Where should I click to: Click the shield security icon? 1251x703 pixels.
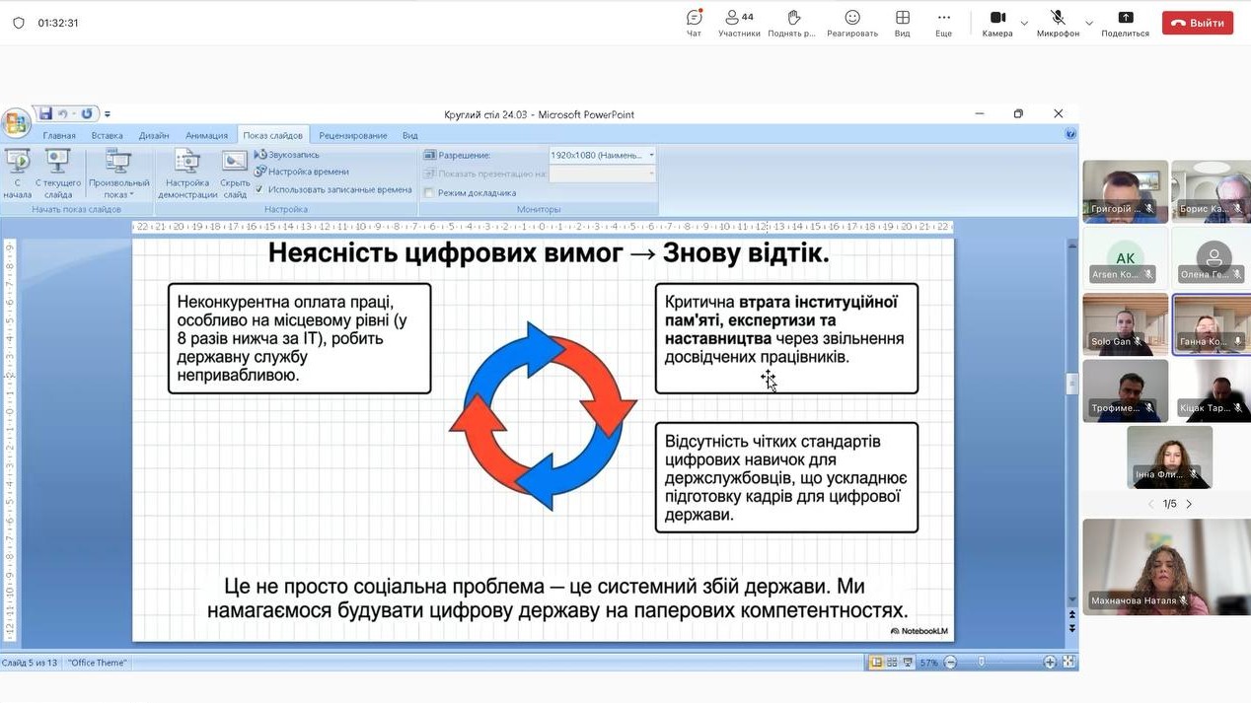[x=19, y=23]
